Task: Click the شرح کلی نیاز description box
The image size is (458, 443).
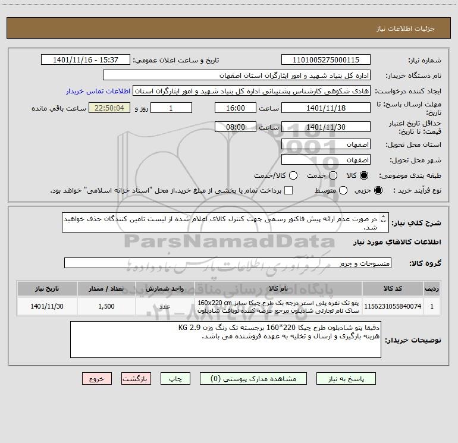Action: pyautogui.click(x=225, y=222)
